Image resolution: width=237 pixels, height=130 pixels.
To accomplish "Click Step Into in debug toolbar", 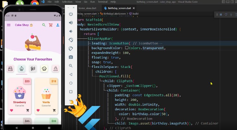I will pos(231,15).
